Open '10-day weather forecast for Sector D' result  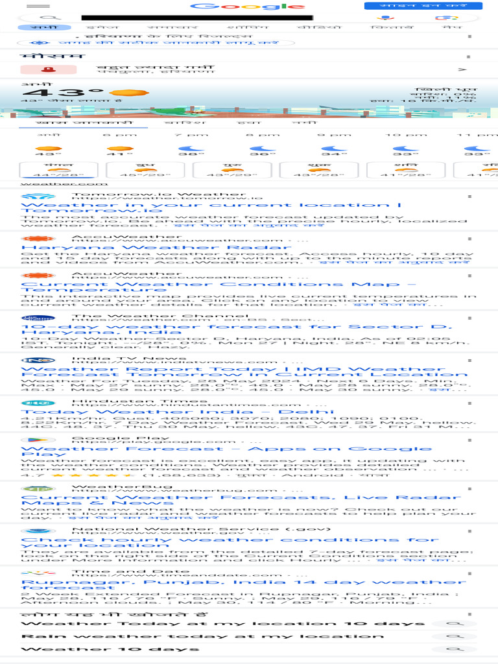click(x=237, y=329)
